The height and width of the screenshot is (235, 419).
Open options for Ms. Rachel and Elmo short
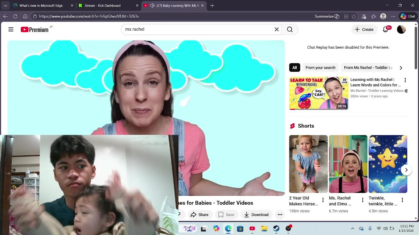click(362, 200)
